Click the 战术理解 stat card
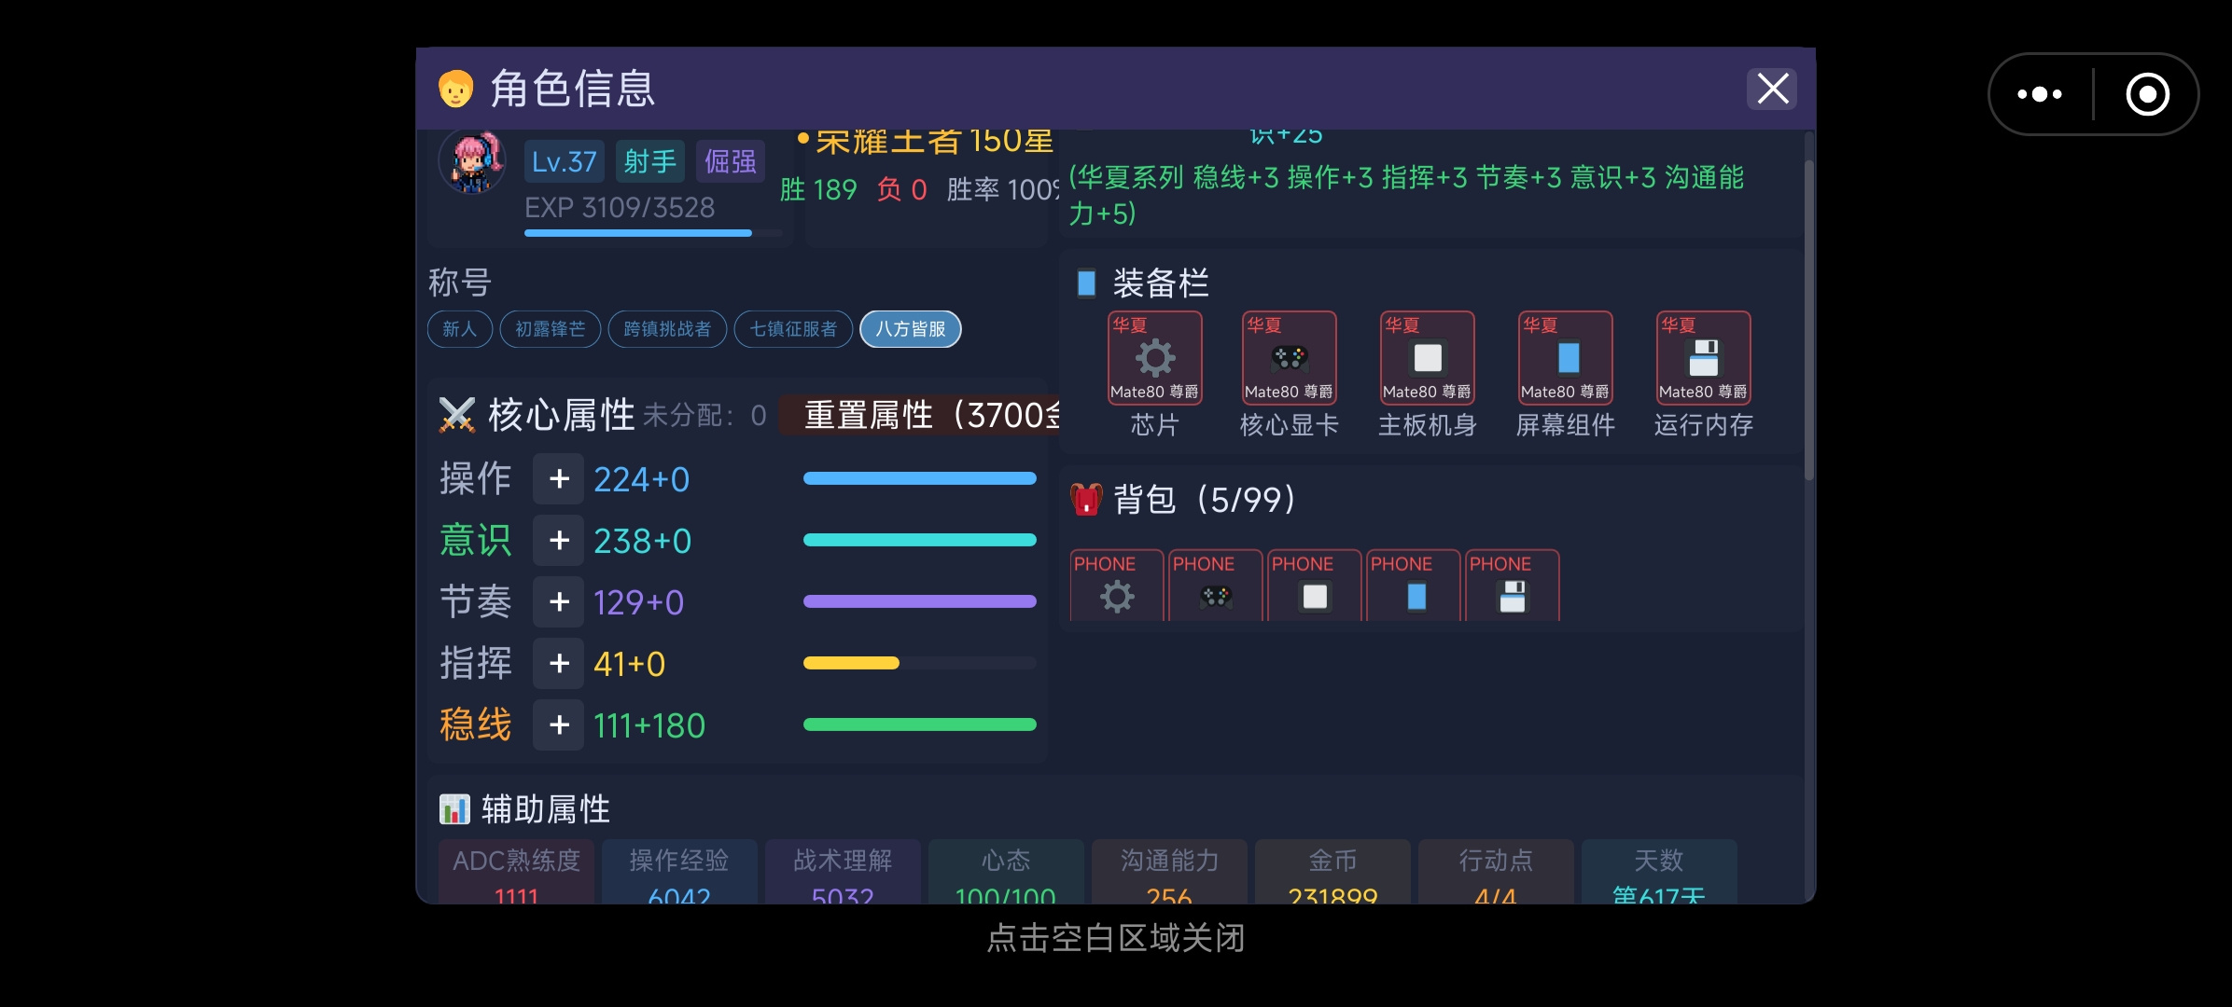The height and width of the screenshot is (1007, 2232). (x=843, y=872)
